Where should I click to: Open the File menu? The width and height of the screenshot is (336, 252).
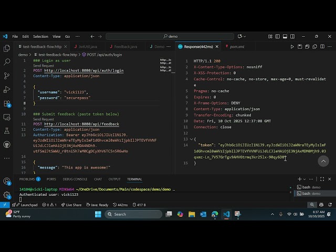click(x=15, y=36)
